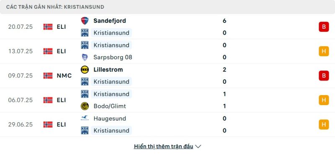The image size is (335, 156).
Task: Click the Sandefjord team crest icon
Action: [85, 20]
